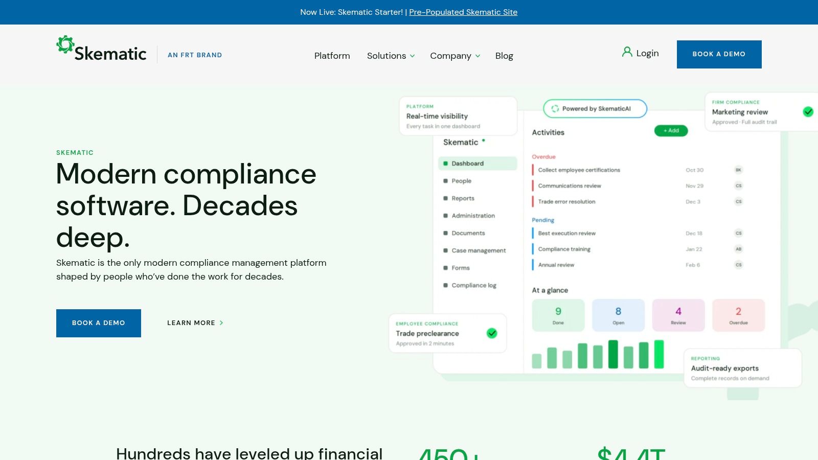The height and width of the screenshot is (460, 818).
Task: Click the 'Collect employee certifications' activity row
Action: [638, 170]
